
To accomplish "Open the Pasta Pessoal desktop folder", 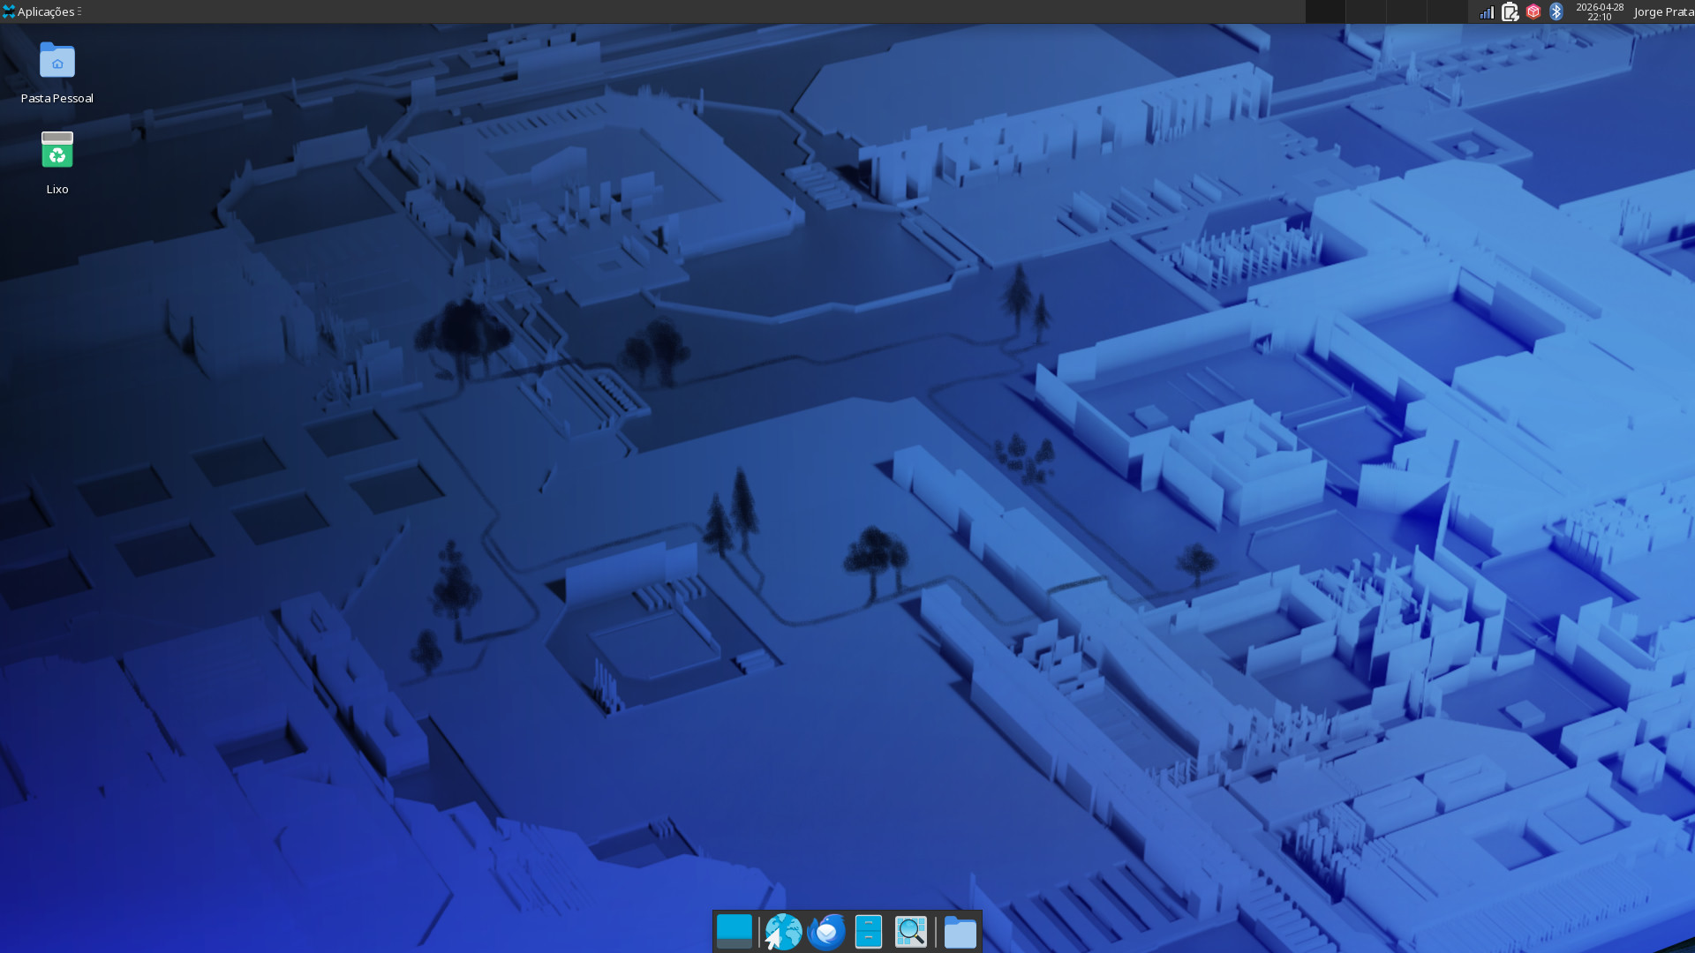I will 57,61.
